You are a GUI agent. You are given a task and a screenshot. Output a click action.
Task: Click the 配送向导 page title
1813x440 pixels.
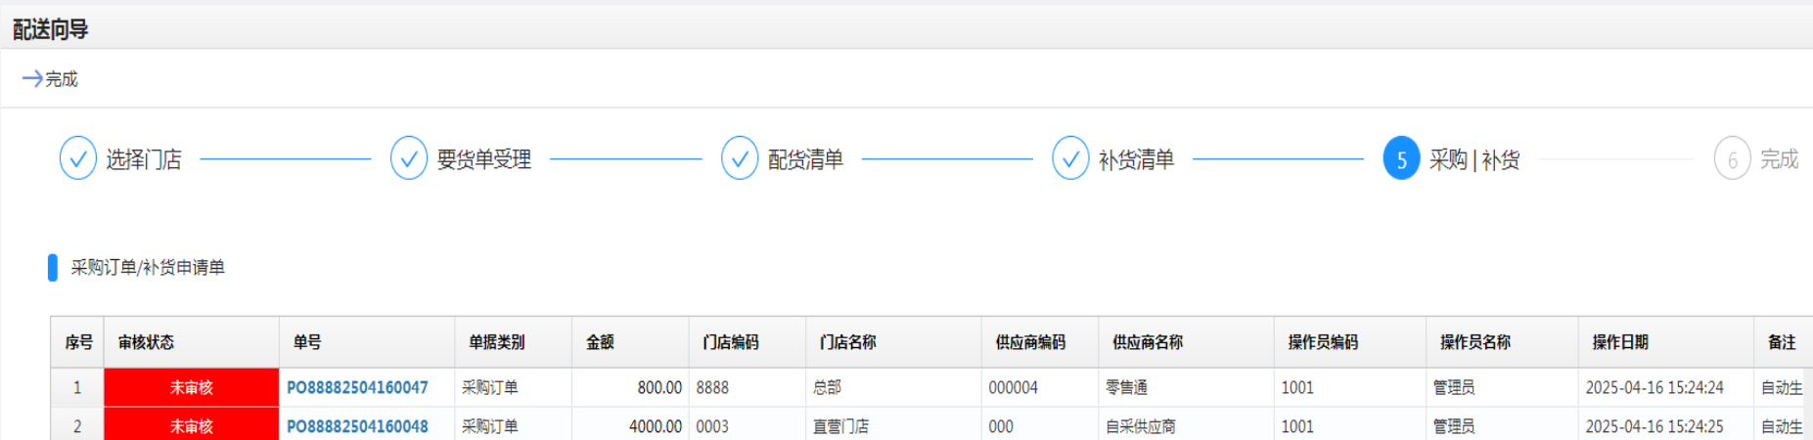coord(50,29)
